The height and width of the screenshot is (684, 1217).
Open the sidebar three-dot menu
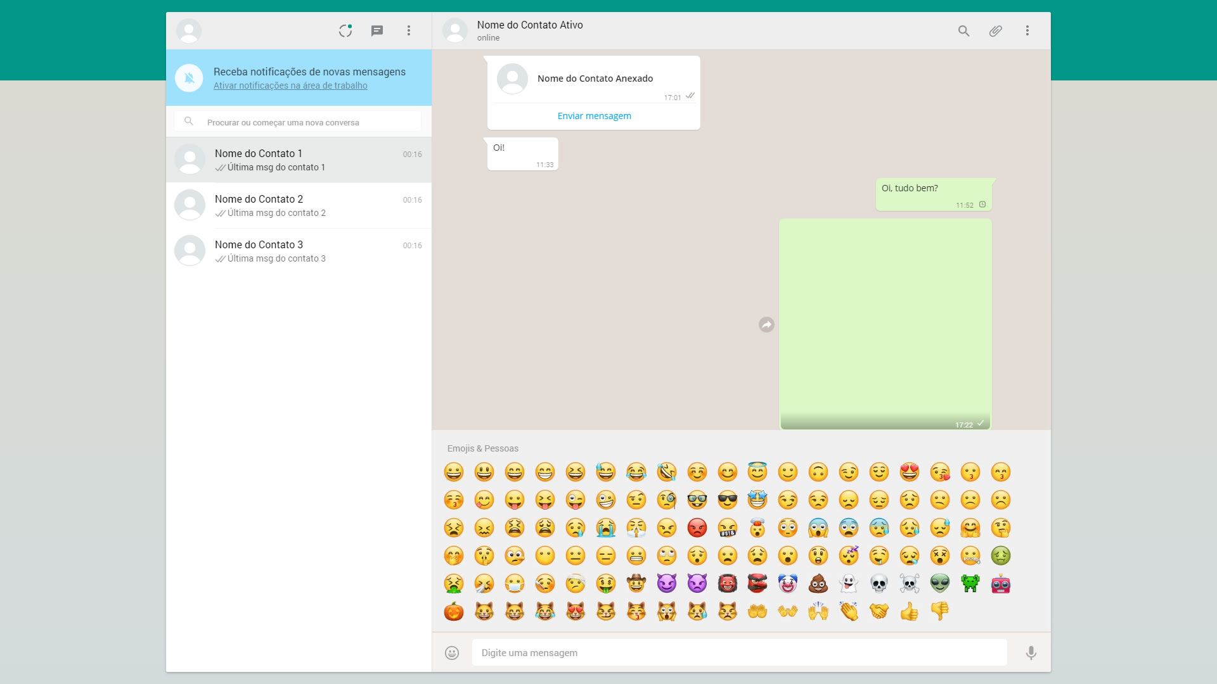409,30
